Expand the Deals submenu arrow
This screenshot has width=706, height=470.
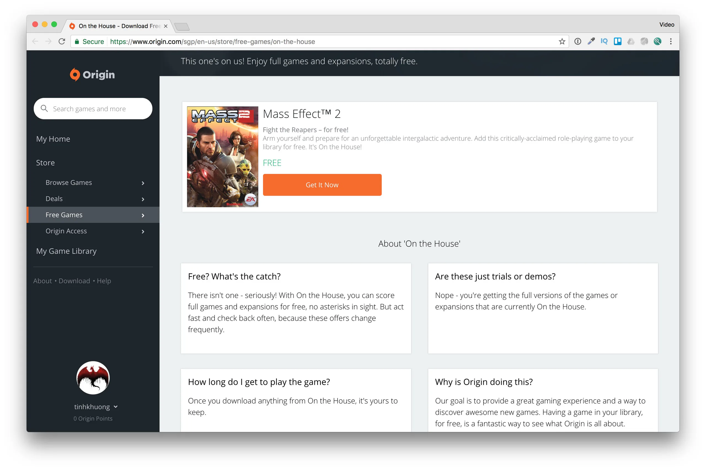coord(143,199)
